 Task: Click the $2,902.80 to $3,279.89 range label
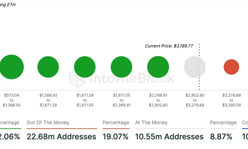pyautogui.click(x=195, y=100)
